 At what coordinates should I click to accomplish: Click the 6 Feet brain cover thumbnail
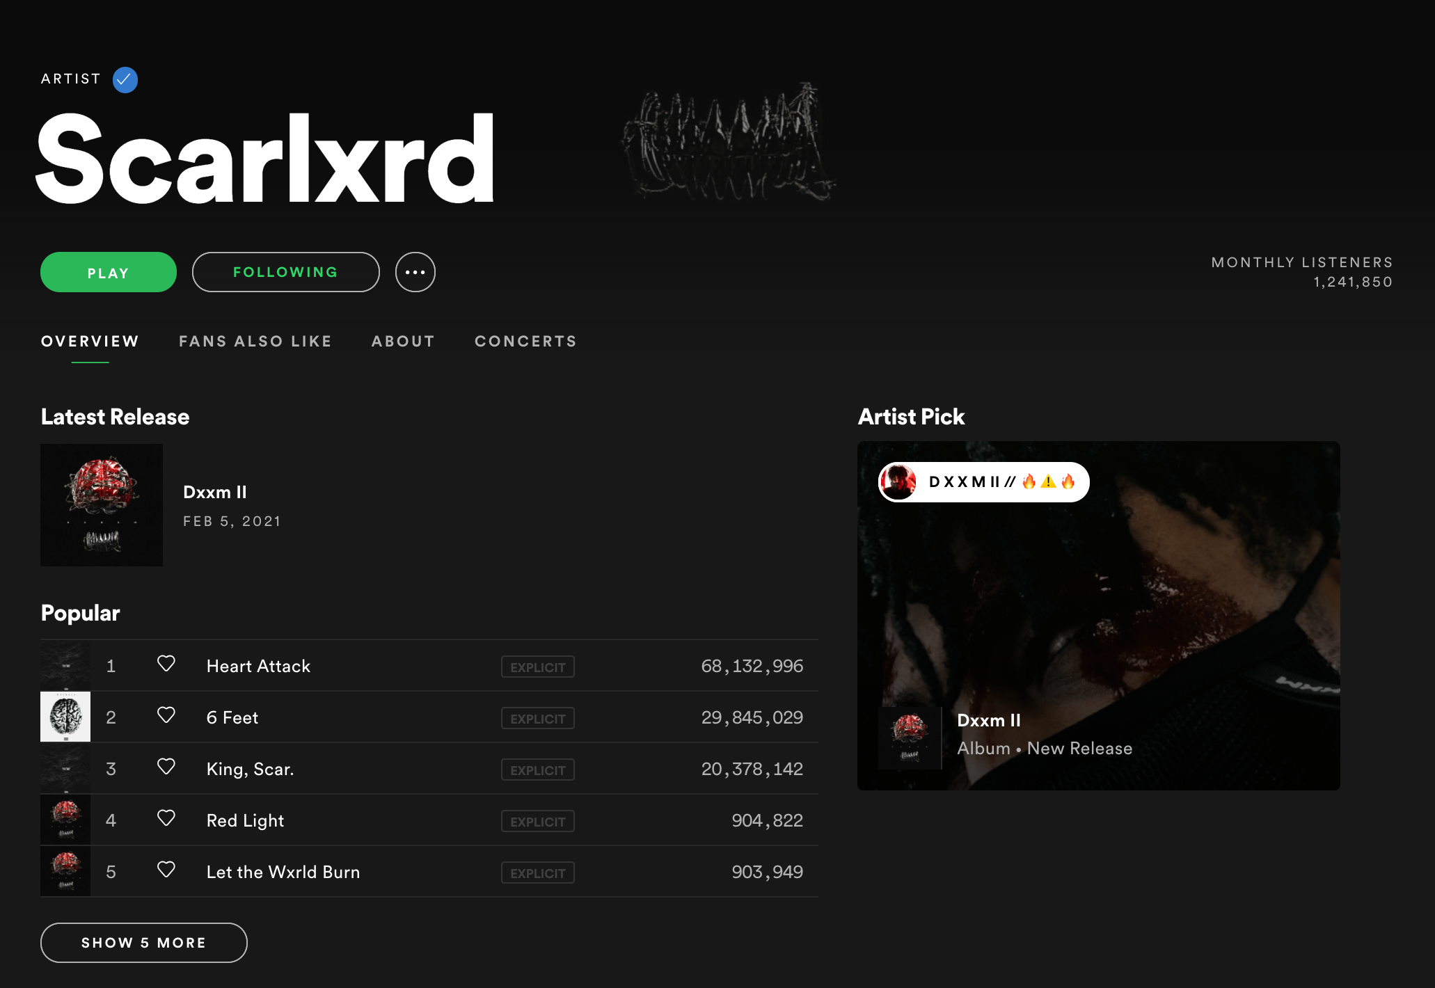click(65, 717)
